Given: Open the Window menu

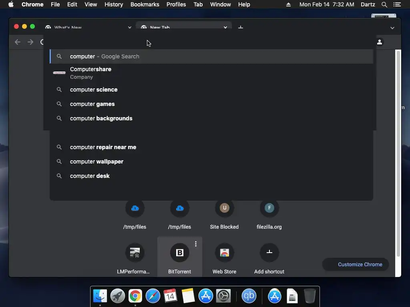Looking at the screenshot, I should [x=221, y=4].
